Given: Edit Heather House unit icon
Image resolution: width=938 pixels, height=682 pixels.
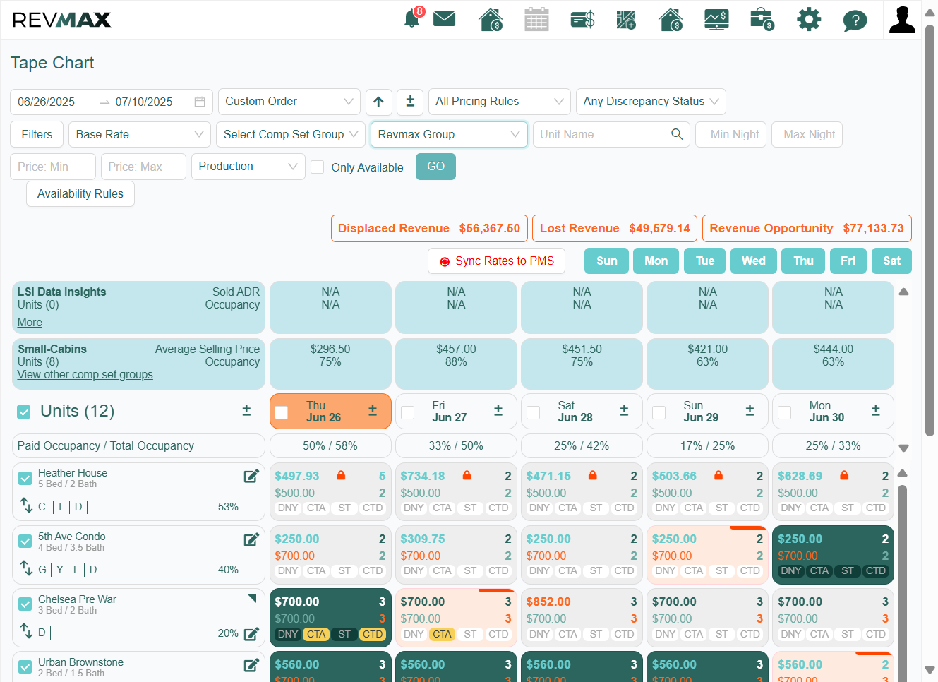Looking at the screenshot, I should click(x=251, y=476).
